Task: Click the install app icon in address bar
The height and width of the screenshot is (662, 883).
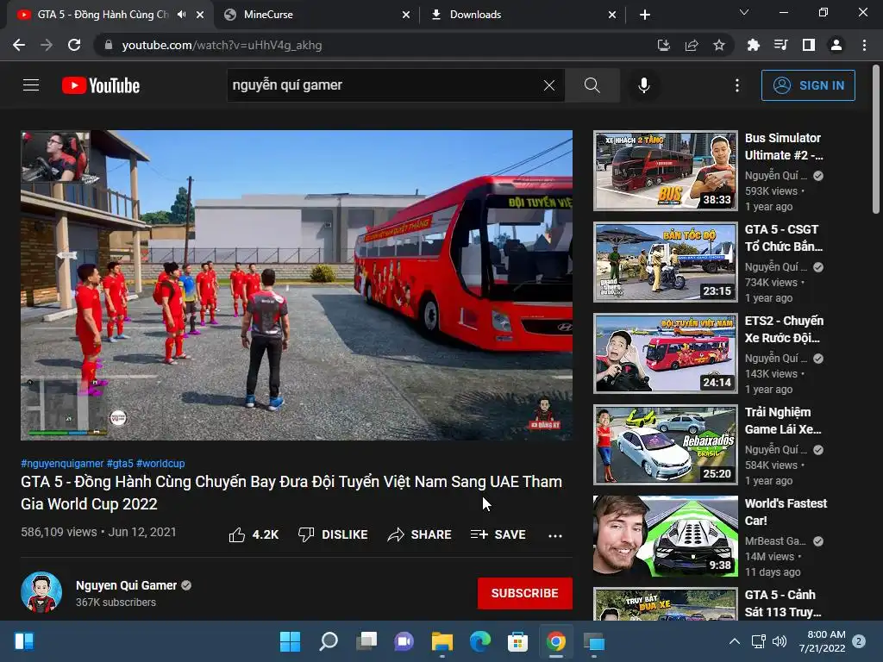Action: tap(664, 45)
